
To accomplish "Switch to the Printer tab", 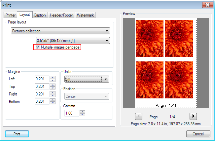I will (x=11, y=15).
